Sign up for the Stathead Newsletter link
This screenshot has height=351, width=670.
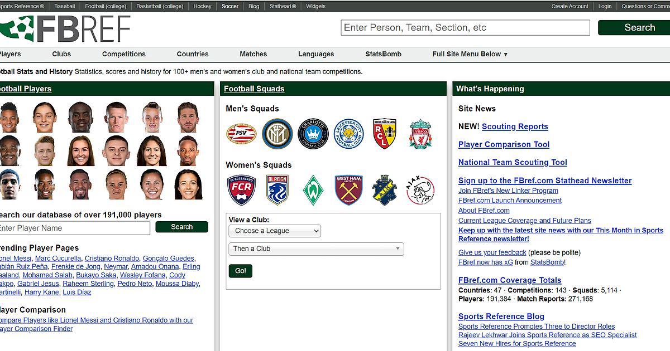pyautogui.click(x=545, y=181)
